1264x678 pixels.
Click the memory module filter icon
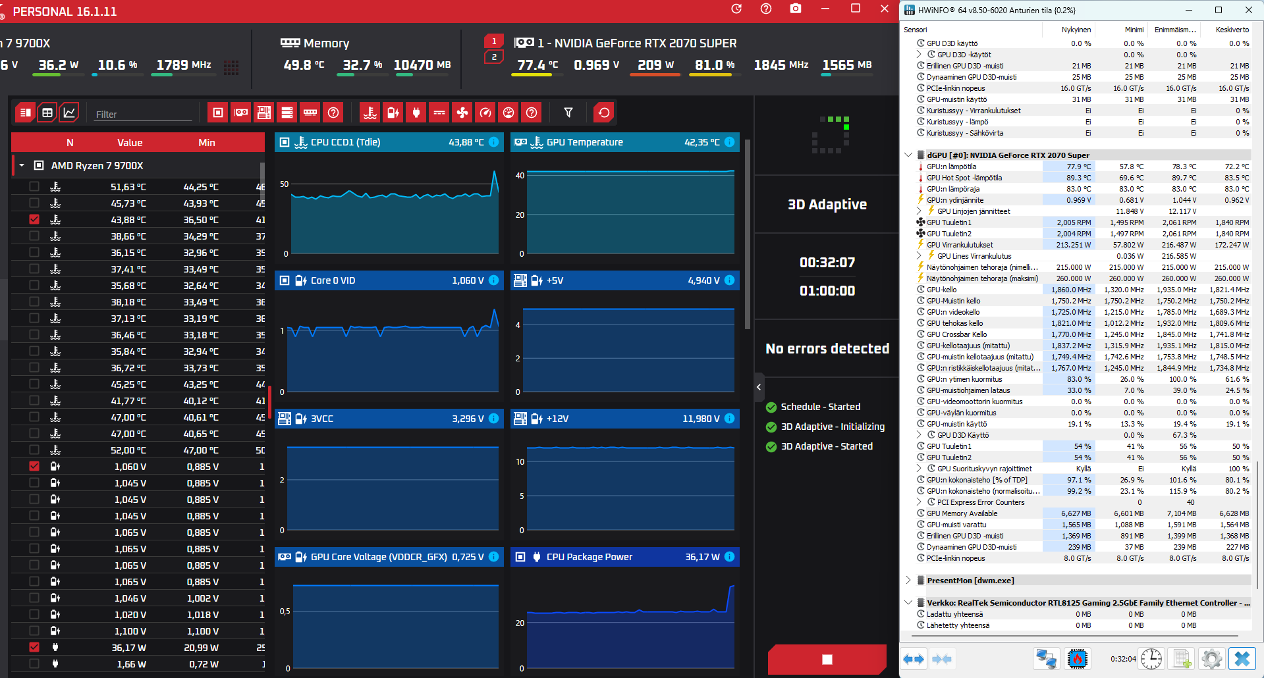[310, 113]
